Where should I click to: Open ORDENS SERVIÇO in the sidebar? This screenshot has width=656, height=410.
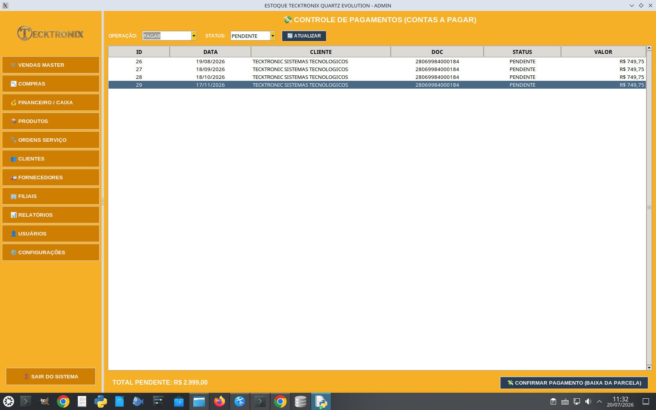point(51,140)
